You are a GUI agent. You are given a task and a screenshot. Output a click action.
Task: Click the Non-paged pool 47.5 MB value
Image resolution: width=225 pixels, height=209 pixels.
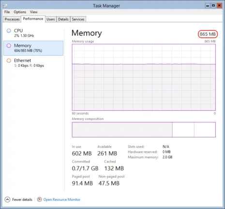(x=109, y=183)
